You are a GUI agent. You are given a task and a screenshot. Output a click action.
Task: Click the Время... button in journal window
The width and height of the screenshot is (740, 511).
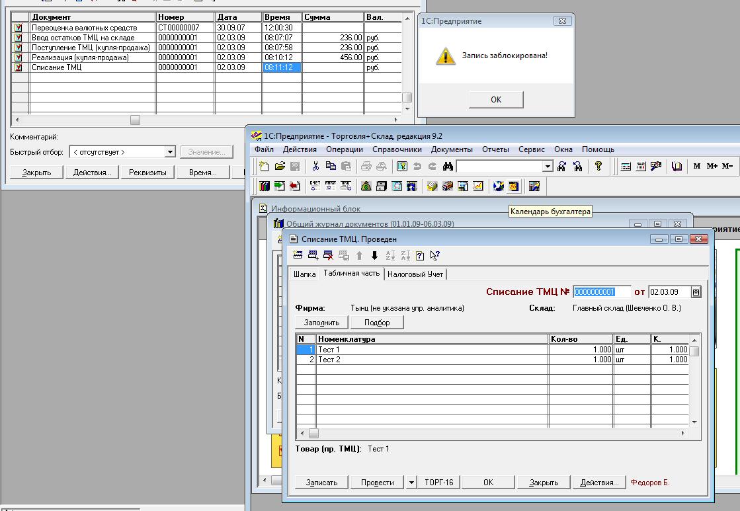(203, 173)
